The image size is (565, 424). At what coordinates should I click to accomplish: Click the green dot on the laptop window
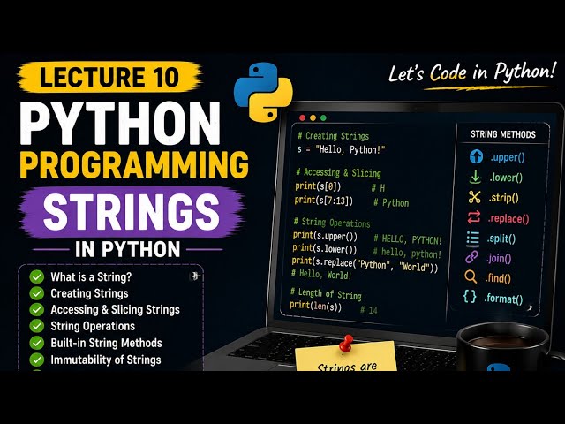click(323, 117)
